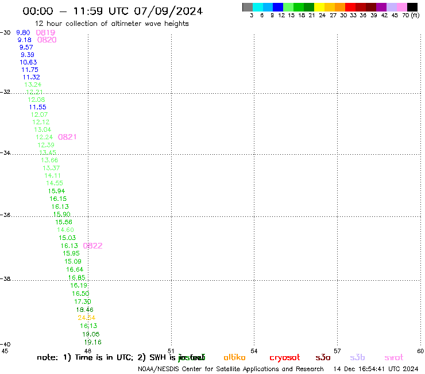
Task: Click the purple swatch in the color scale
Action: point(381,7)
